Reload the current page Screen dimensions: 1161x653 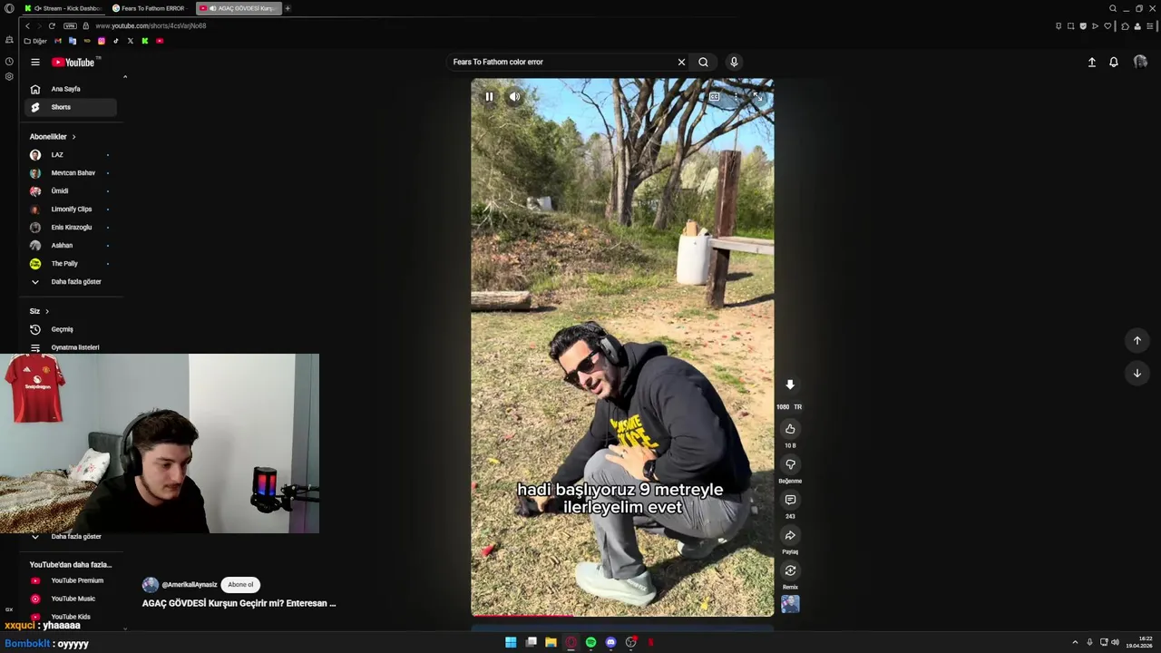pos(52,25)
